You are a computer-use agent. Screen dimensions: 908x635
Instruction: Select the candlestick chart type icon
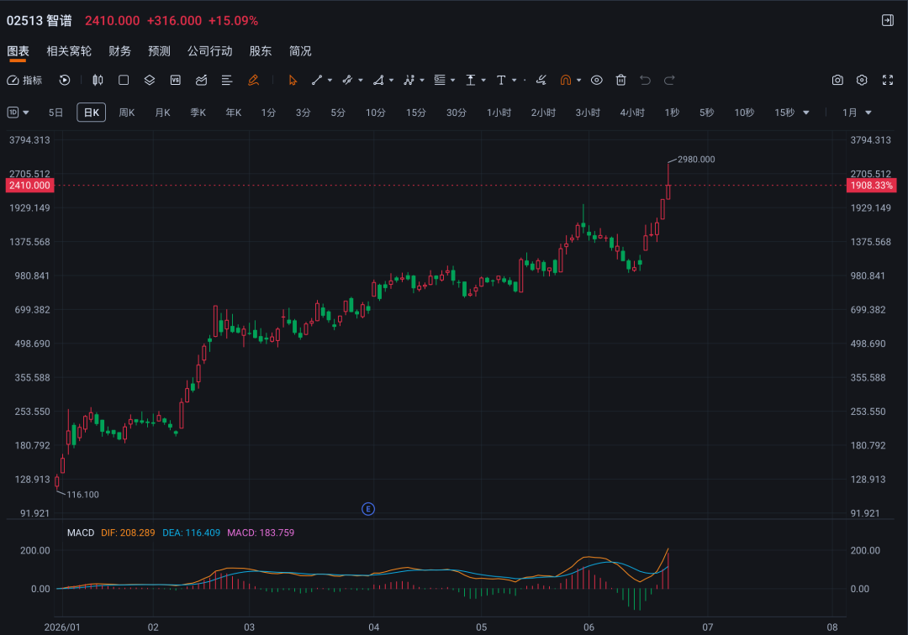tap(98, 81)
